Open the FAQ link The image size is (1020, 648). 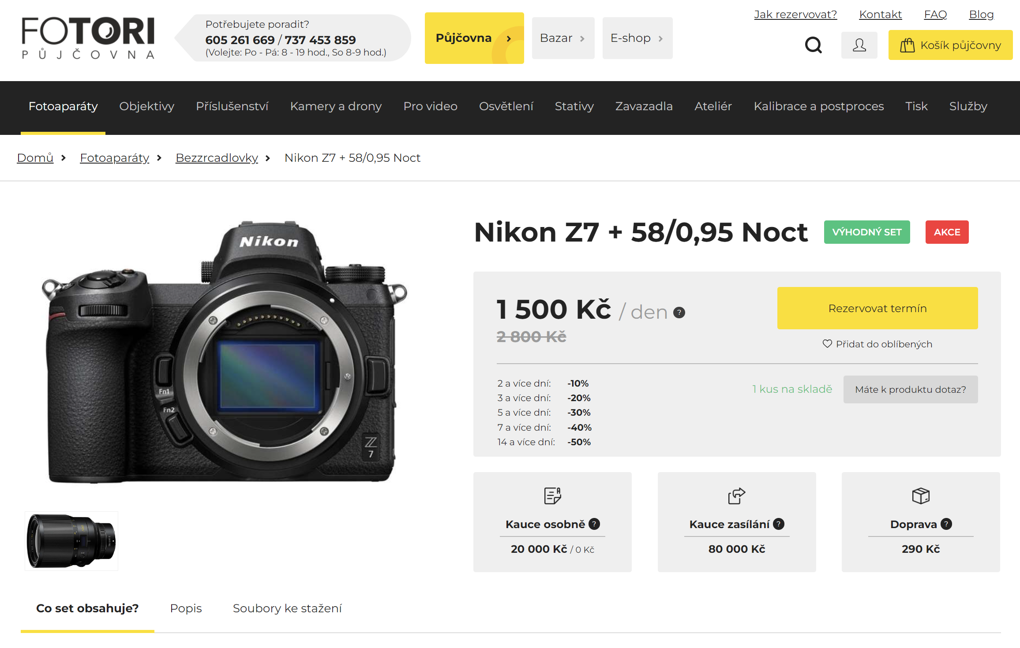click(x=935, y=15)
